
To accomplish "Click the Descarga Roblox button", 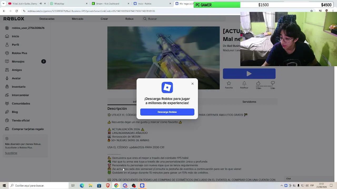I will [167, 112].
